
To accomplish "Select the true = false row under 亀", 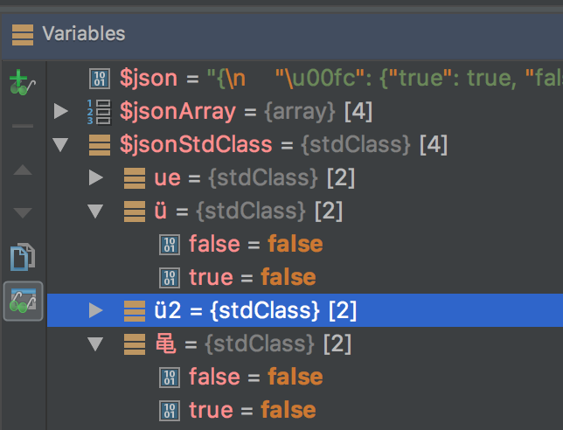I will [x=252, y=410].
